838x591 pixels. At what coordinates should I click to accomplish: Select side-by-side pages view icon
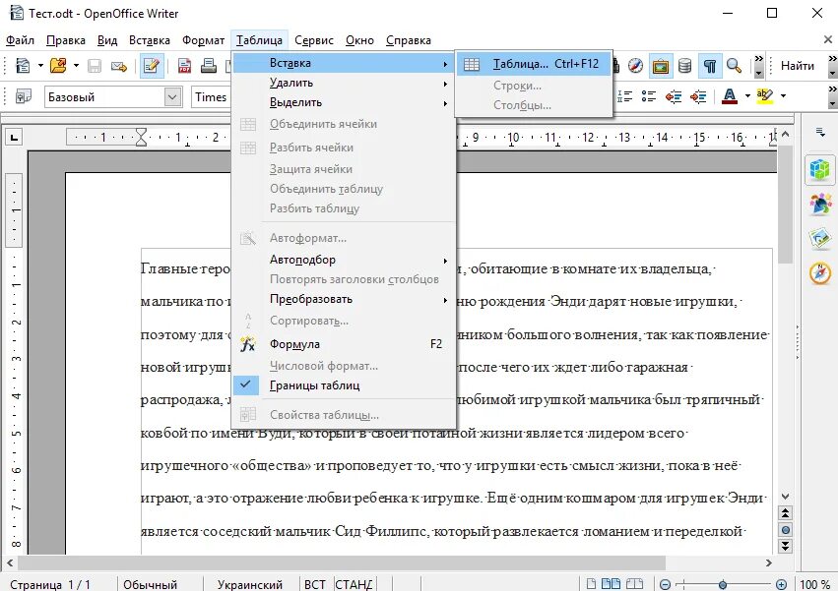611,584
